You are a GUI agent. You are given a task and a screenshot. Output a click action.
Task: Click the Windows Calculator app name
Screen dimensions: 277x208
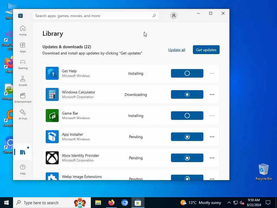(x=78, y=92)
